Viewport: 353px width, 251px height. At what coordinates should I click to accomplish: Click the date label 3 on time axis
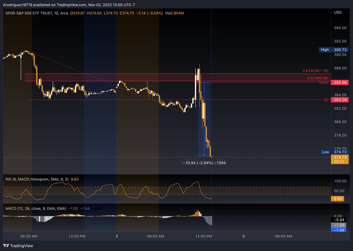tap(243, 236)
